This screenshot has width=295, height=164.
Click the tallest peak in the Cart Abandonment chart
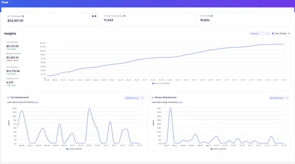(89, 109)
